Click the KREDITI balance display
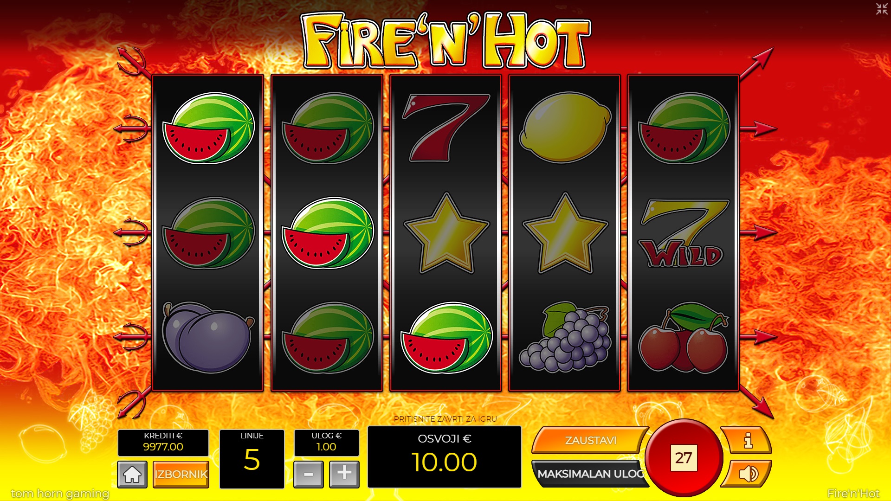Viewport: 891px width, 501px height. pyautogui.click(x=163, y=443)
